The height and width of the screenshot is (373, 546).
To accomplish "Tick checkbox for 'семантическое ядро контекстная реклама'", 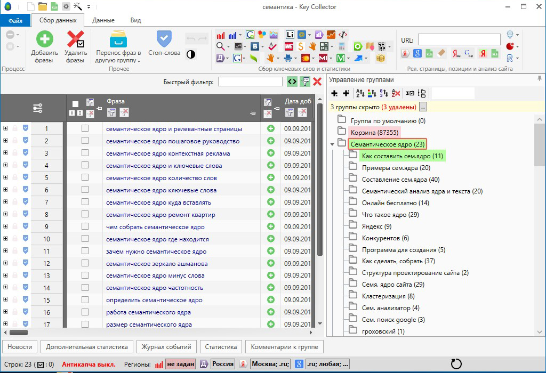I will (85, 153).
